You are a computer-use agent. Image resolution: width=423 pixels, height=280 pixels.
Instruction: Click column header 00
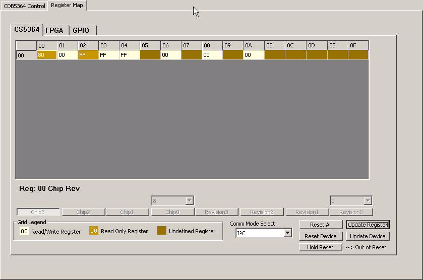point(47,45)
